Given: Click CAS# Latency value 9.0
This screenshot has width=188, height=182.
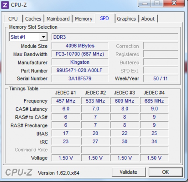Looking at the screenshot, I should pos(154,109).
